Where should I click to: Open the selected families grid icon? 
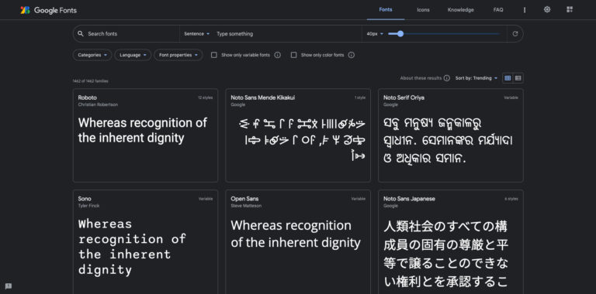point(570,10)
